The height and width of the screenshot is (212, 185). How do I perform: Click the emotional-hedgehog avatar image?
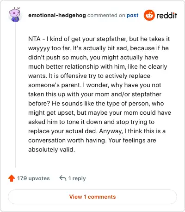pyautogui.click(x=14, y=15)
